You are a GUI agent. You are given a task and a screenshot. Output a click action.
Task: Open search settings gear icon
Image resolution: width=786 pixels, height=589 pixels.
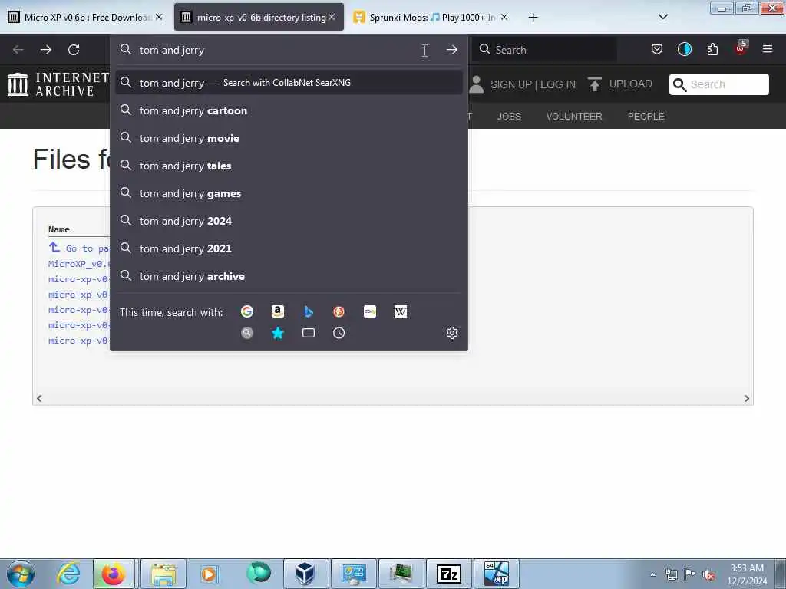(x=452, y=333)
